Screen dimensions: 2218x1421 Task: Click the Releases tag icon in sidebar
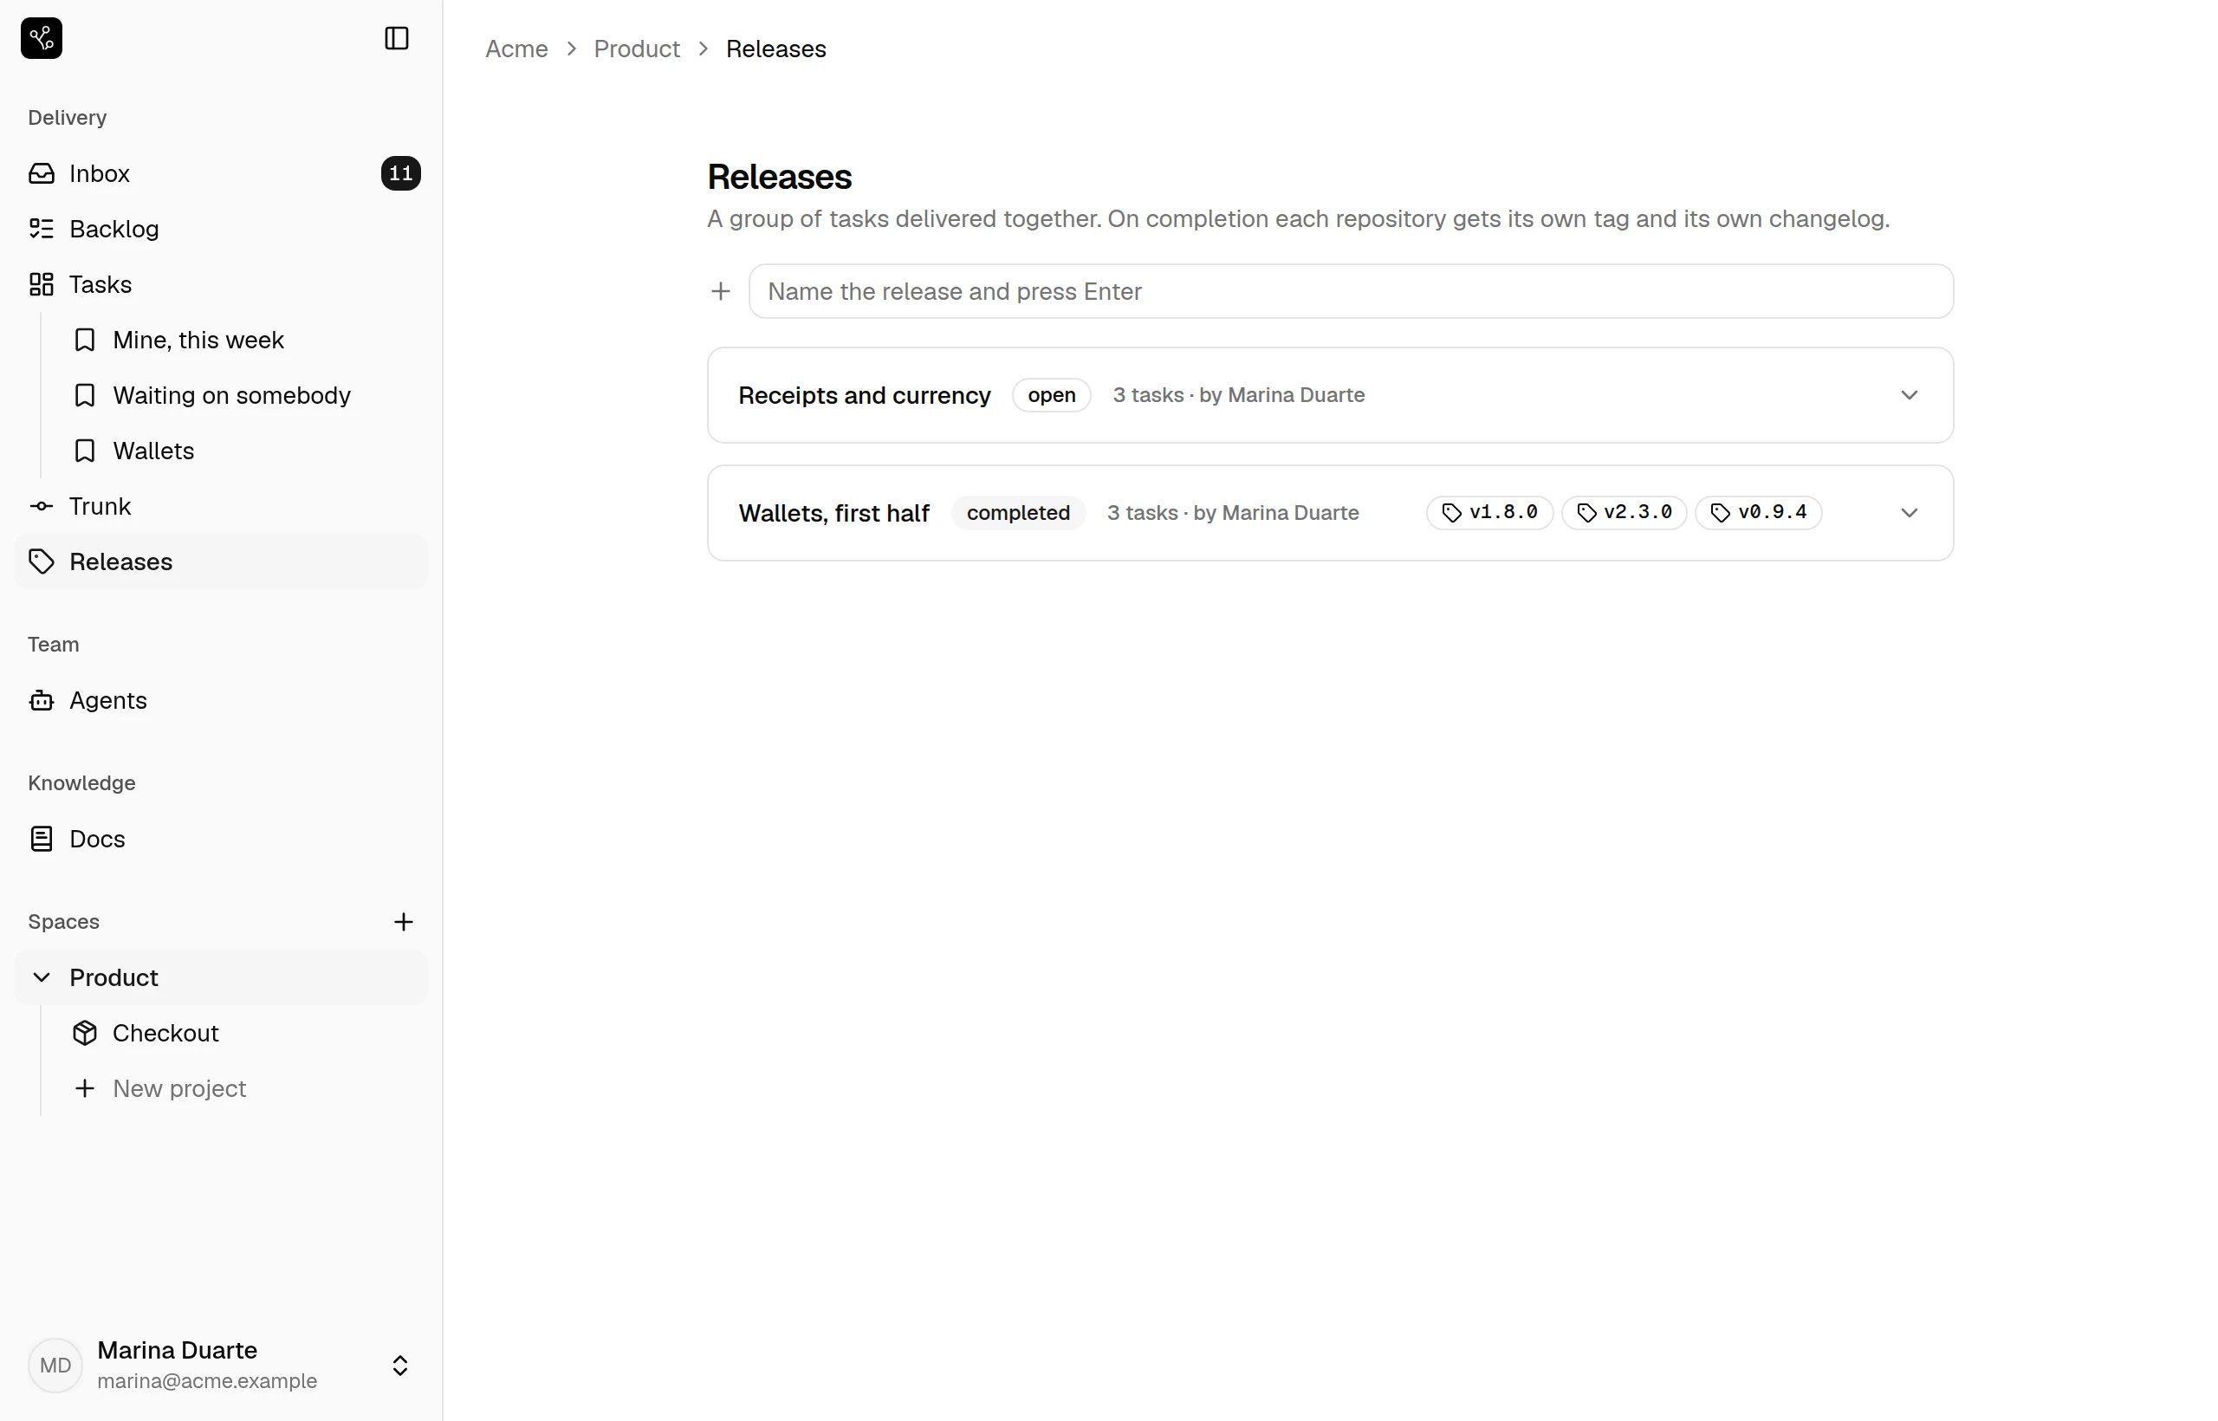42,561
